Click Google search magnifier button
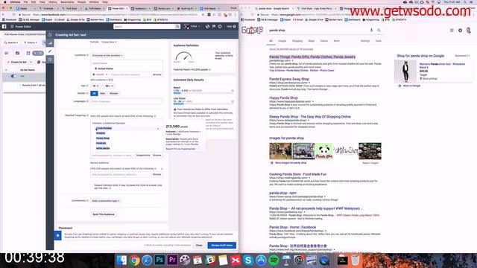The image size is (477, 268). pos(379,31)
